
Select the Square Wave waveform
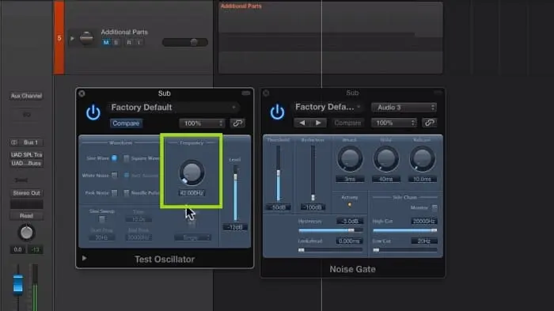pyautogui.click(x=126, y=158)
